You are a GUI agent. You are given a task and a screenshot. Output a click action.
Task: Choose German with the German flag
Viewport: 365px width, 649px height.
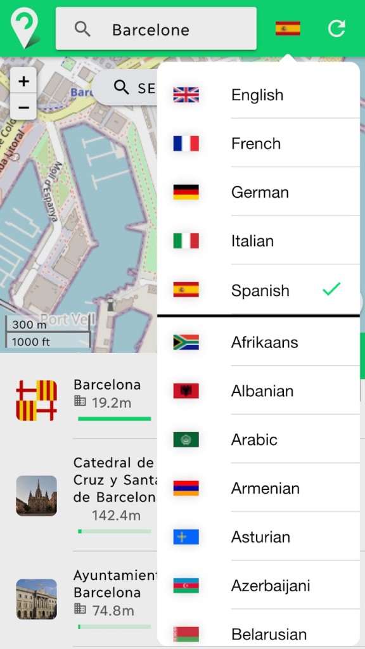click(259, 192)
